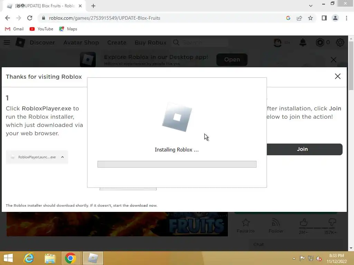Open the Avatar Shop menu item
This screenshot has width=354, height=265.
(81, 42)
